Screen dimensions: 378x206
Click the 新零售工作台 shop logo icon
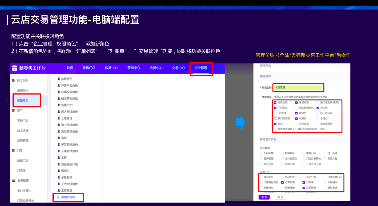coord(14,68)
